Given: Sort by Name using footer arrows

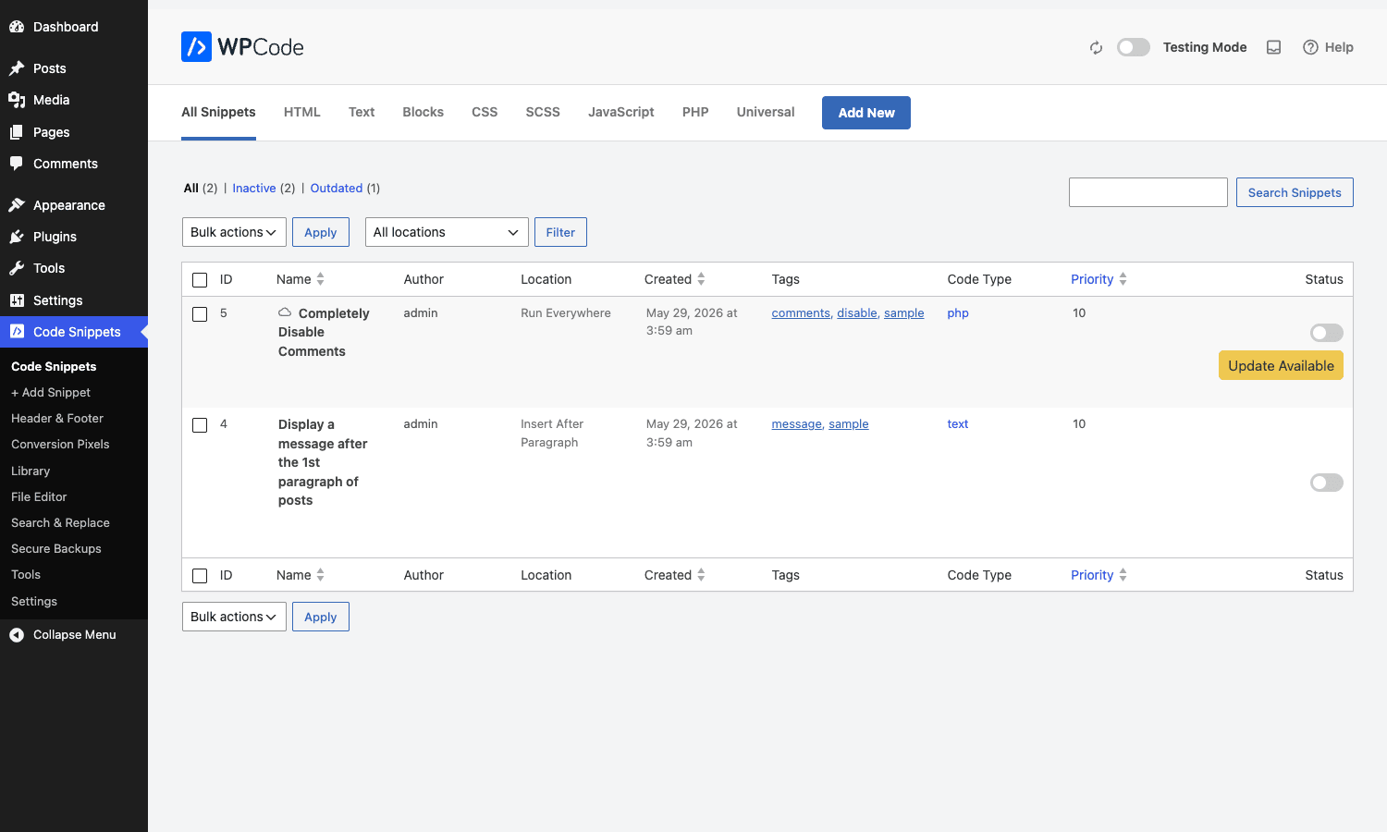Looking at the screenshot, I should [320, 575].
